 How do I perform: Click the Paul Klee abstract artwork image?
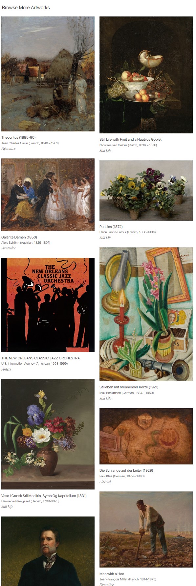[x=146, y=436]
